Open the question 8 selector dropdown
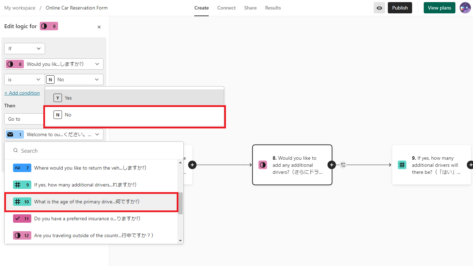Viewport: 473px width, 266px height. click(54, 64)
